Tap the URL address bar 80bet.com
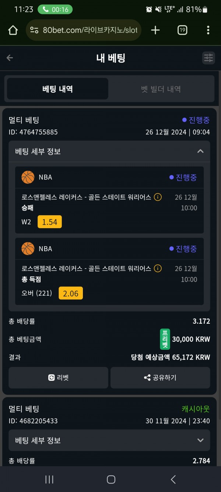221x492 pixels. (x=84, y=30)
